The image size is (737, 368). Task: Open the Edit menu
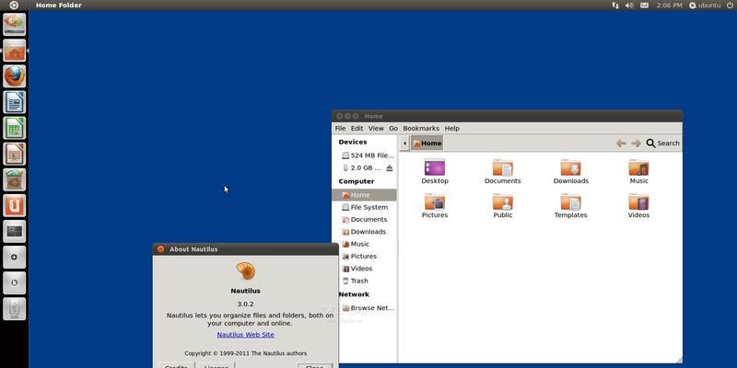357,128
